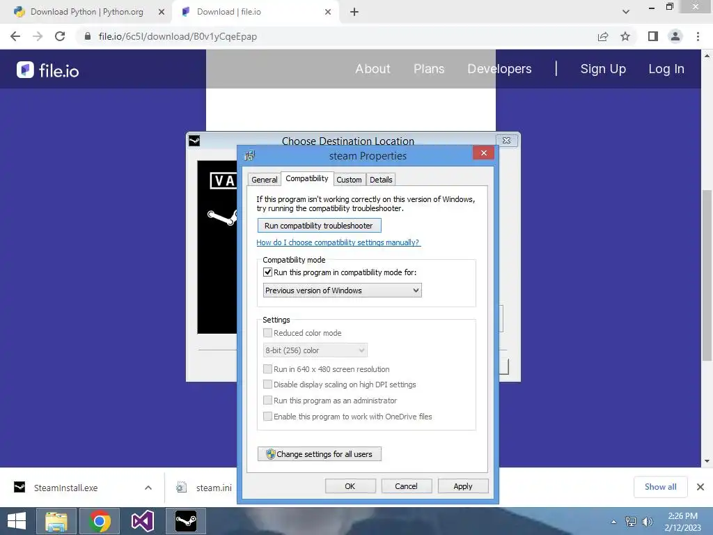This screenshot has width=713, height=535.
Task: Click the address bar URL field
Action: 336,36
